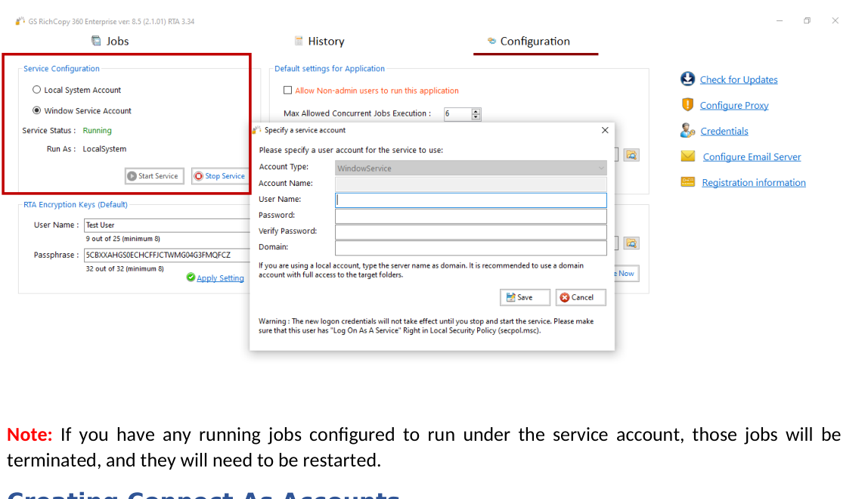Click the RTA Encryption User Name field
865x499 pixels.
(x=167, y=225)
